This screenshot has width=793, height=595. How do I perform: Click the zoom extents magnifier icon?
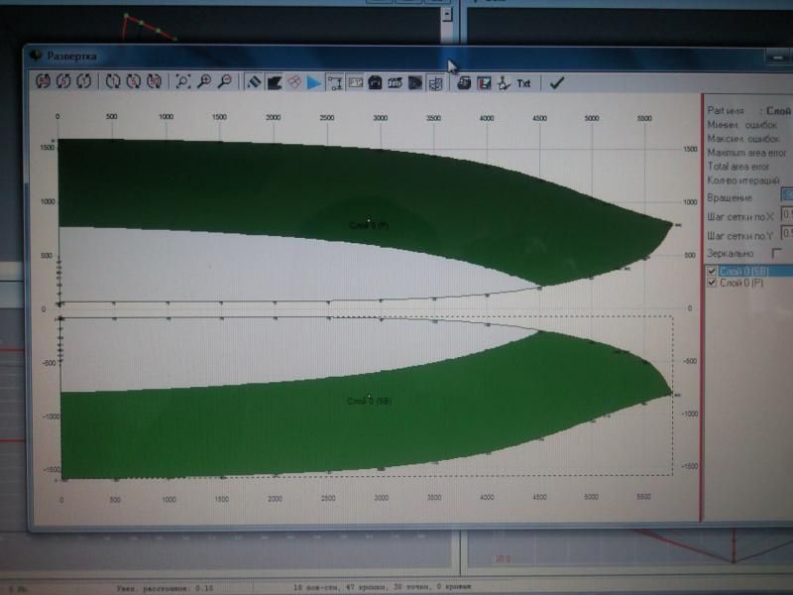(x=184, y=82)
